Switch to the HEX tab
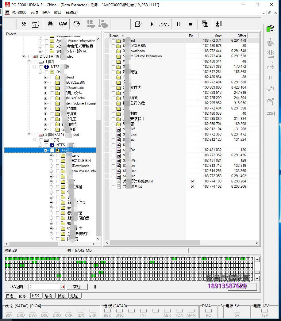This screenshot has height=321, width=281. (36, 296)
